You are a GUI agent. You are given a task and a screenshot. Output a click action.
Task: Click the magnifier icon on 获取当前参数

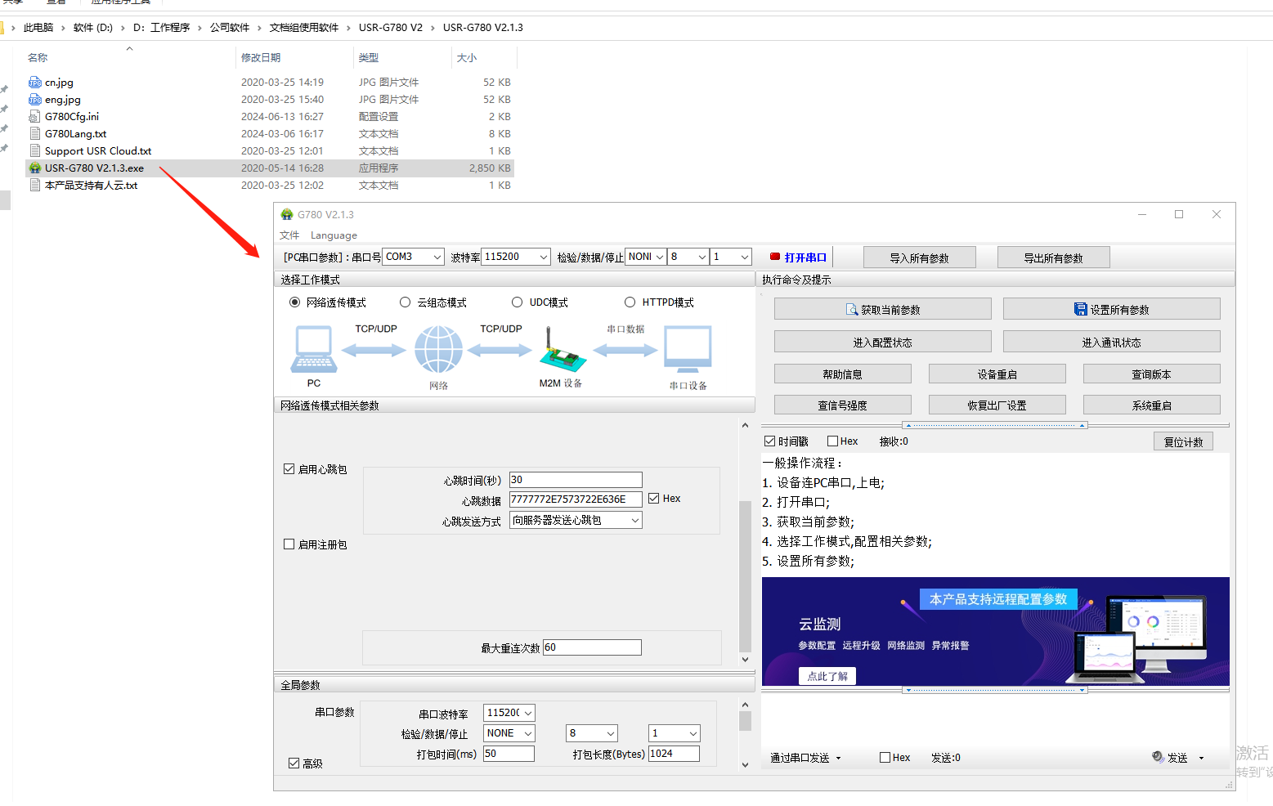[x=852, y=310]
